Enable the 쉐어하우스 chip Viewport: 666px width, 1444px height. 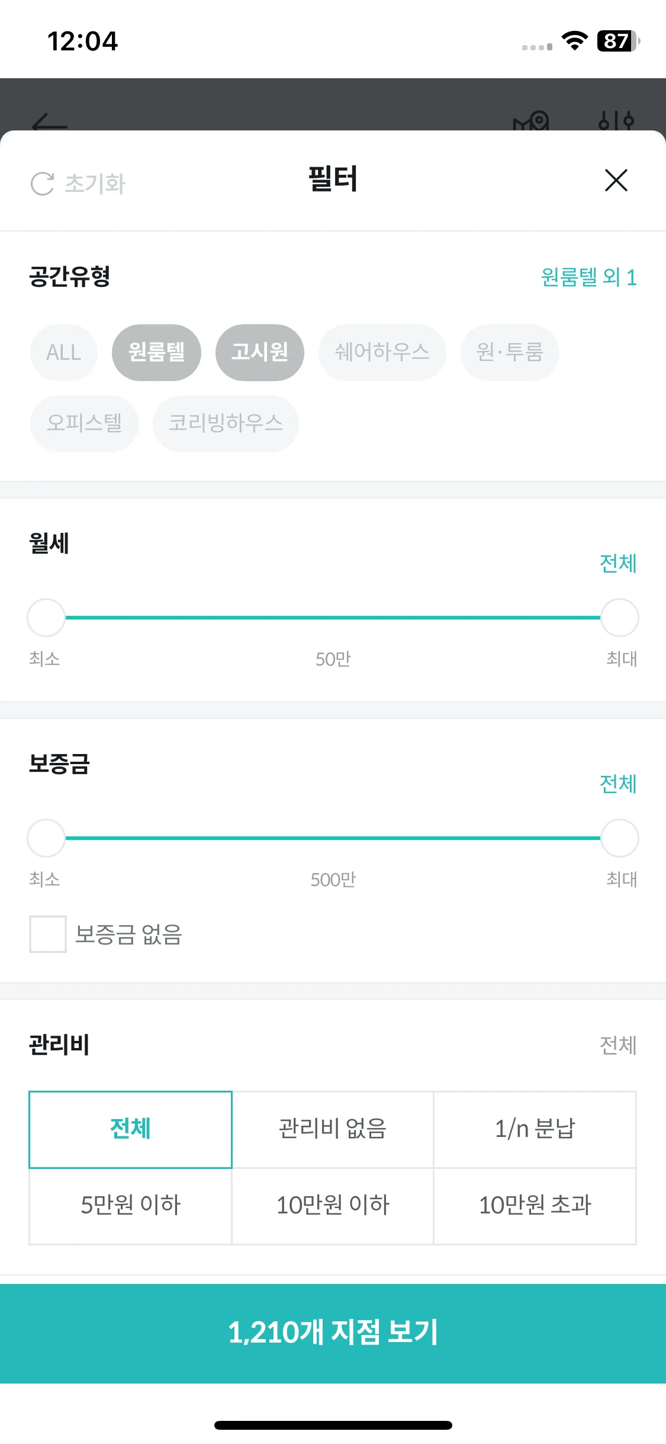(382, 352)
